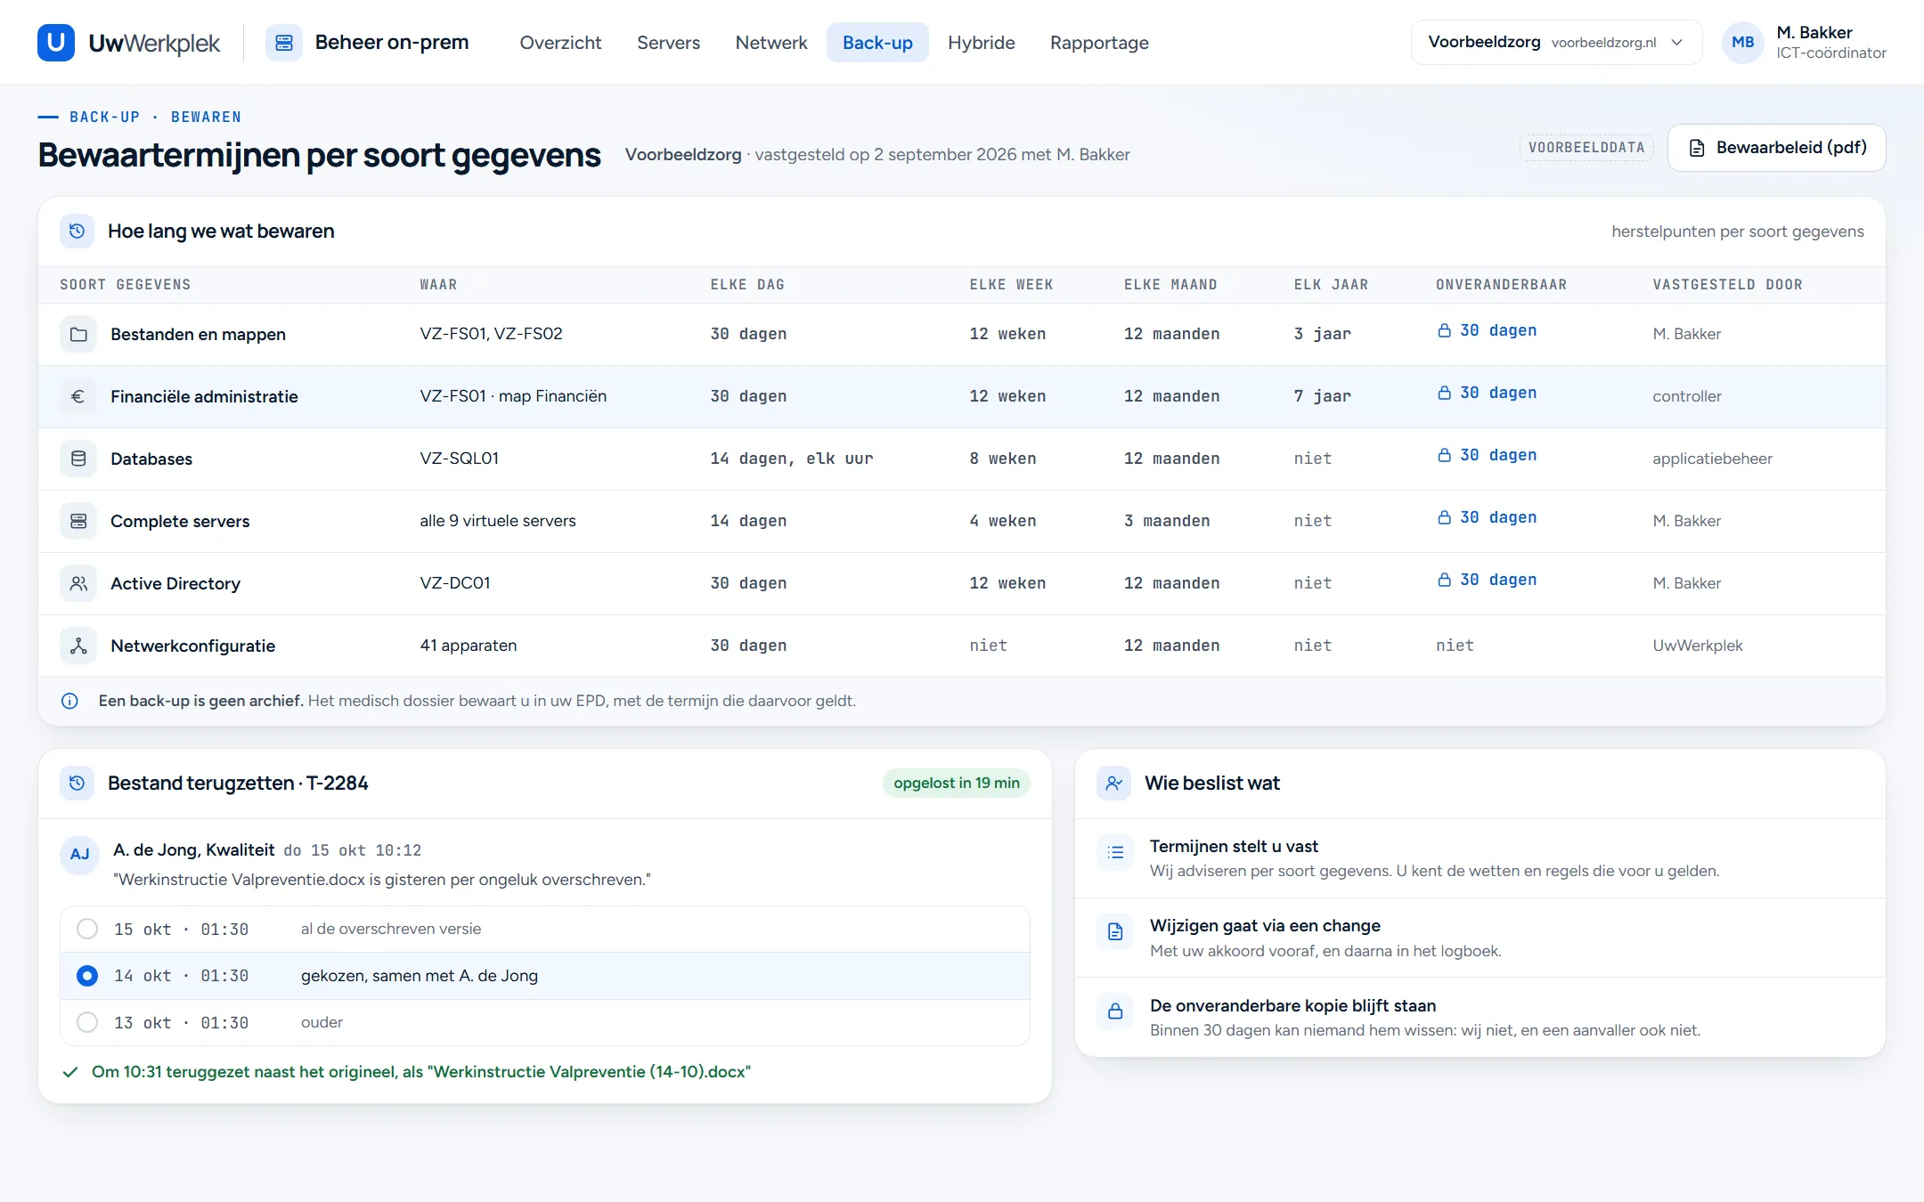Click the info icon beside back-up archief note
Image resolution: width=1924 pixels, height=1202 pixels.
[x=69, y=701]
